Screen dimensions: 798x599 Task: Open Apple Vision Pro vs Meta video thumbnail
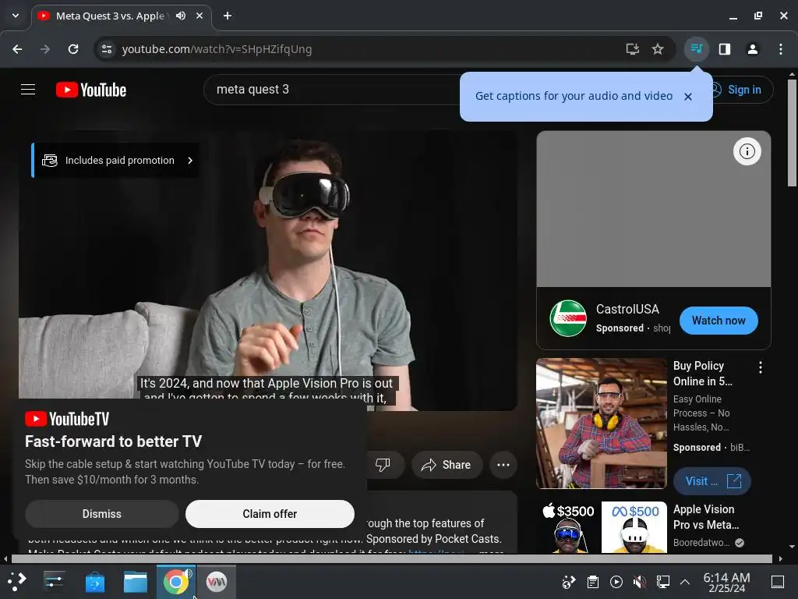click(x=601, y=527)
